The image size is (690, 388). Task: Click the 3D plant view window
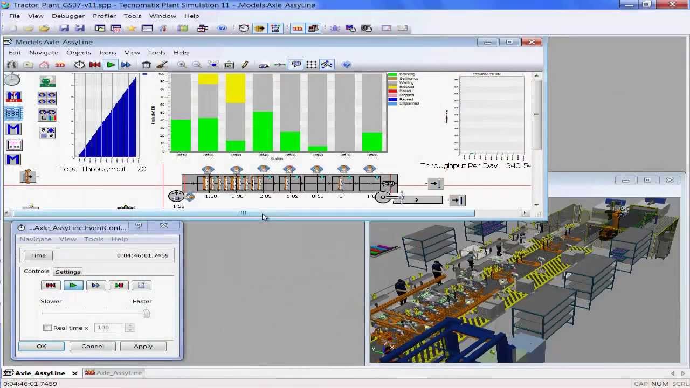click(525, 280)
